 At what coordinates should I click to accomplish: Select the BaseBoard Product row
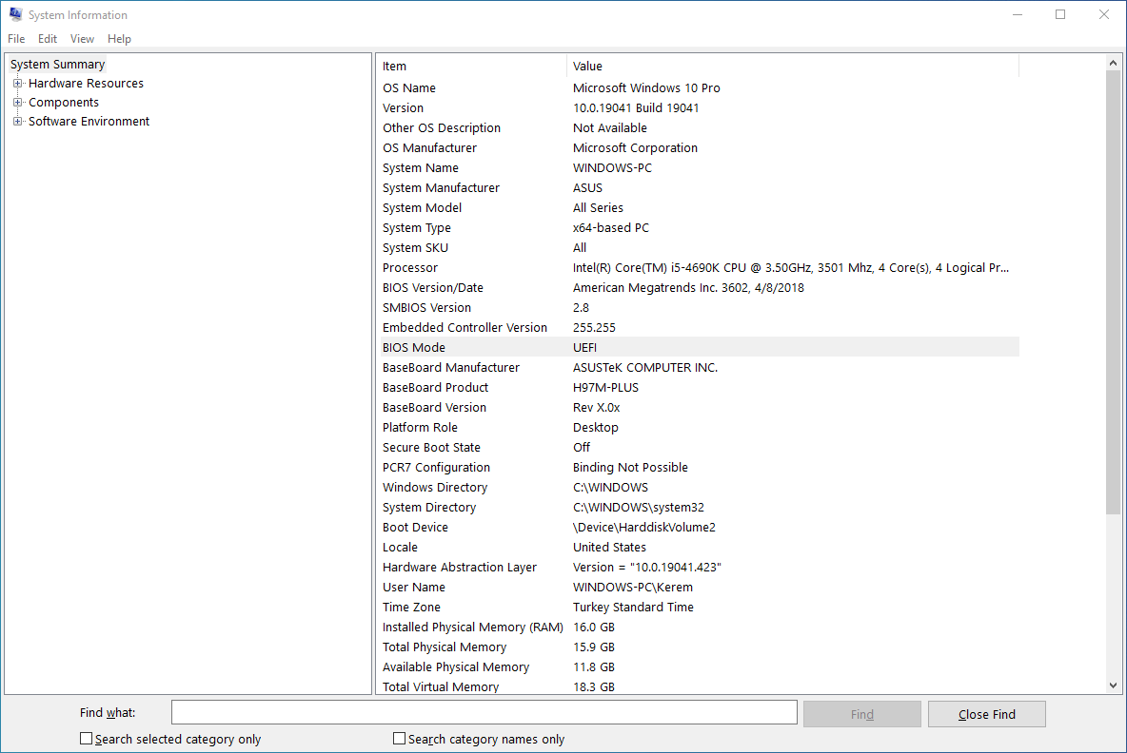click(x=700, y=388)
